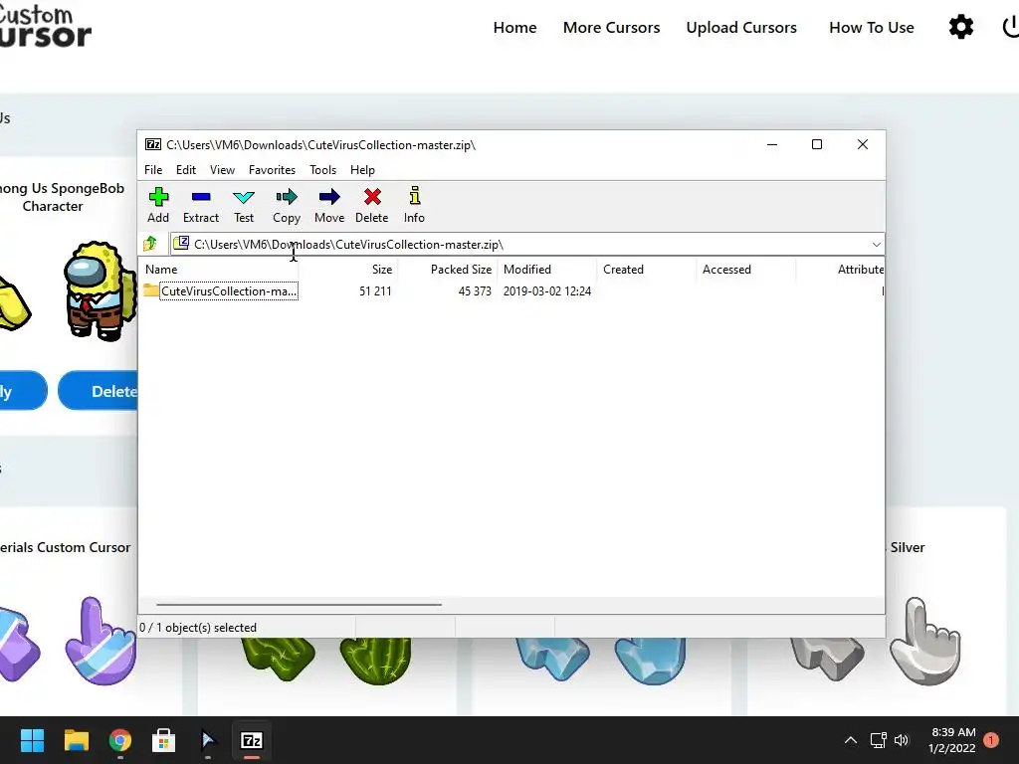Click the purple hand pointer cursor image
Viewport: 1019px width, 764px height.
[x=101, y=640]
